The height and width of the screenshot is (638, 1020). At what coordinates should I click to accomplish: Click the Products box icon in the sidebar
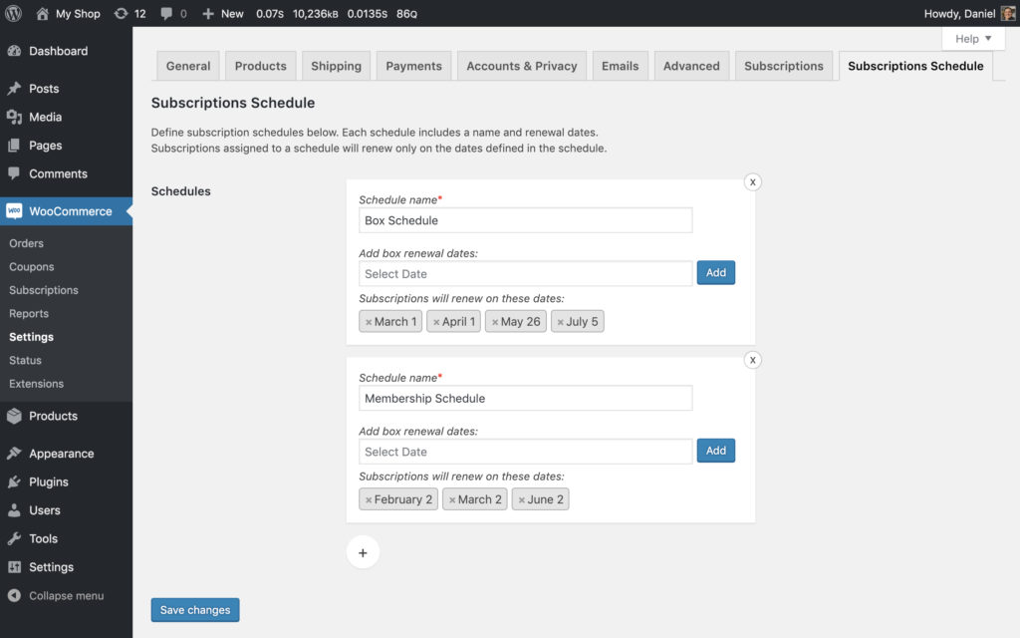click(x=14, y=416)
